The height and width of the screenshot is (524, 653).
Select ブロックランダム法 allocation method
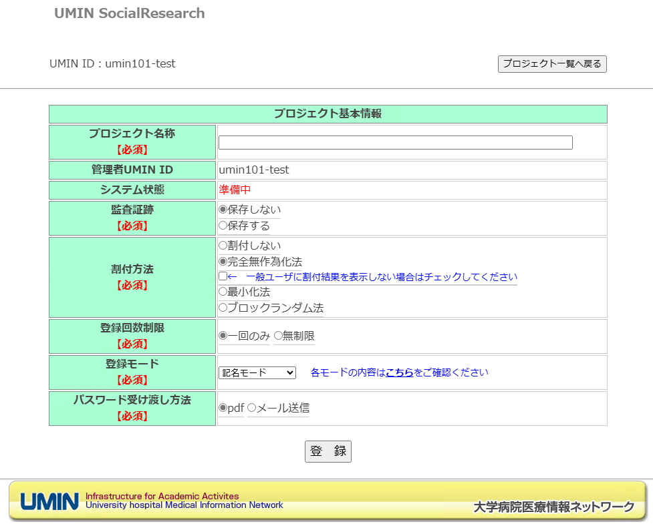[x=223, y=308]
